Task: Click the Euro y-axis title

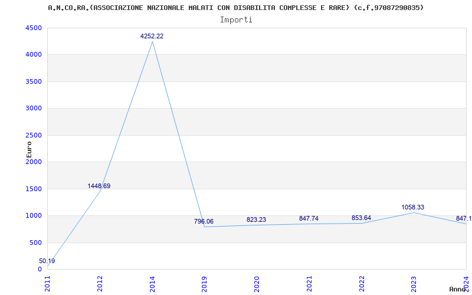Action: click(x=29, y=149)
